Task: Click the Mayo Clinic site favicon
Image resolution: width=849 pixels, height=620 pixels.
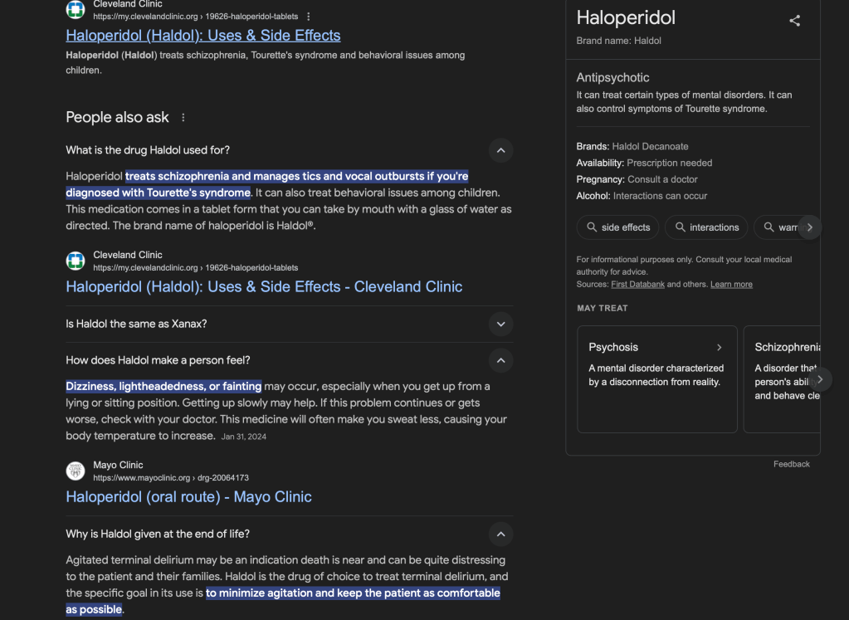Action: (x=76, y=471)
